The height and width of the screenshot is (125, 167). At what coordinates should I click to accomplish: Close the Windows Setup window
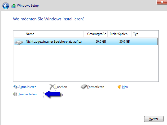(x=162, y=2)
